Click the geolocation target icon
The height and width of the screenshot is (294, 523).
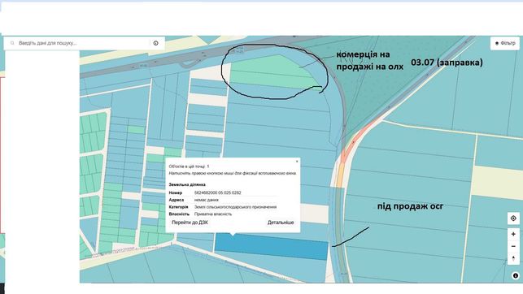pos(513,218)
